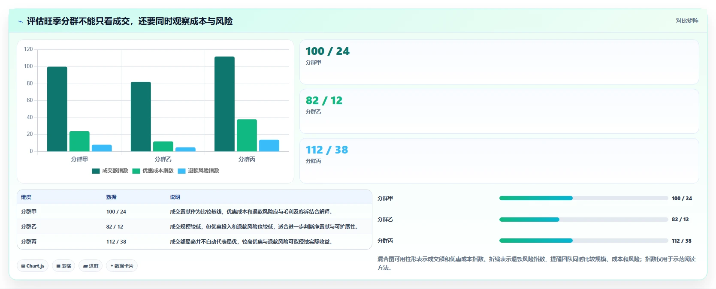
Task: Click the small icon before the title
Action: click(x=20, y=21)
